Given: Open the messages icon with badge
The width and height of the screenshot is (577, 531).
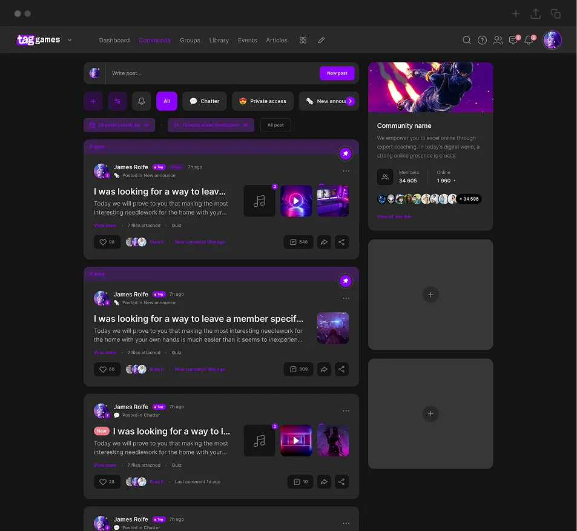Looking at the screenshot, I should (x=513, y=40).
